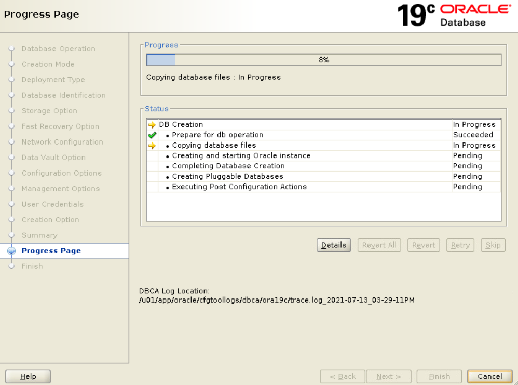Click the 8% progress bar

click(x=324, y=60)
